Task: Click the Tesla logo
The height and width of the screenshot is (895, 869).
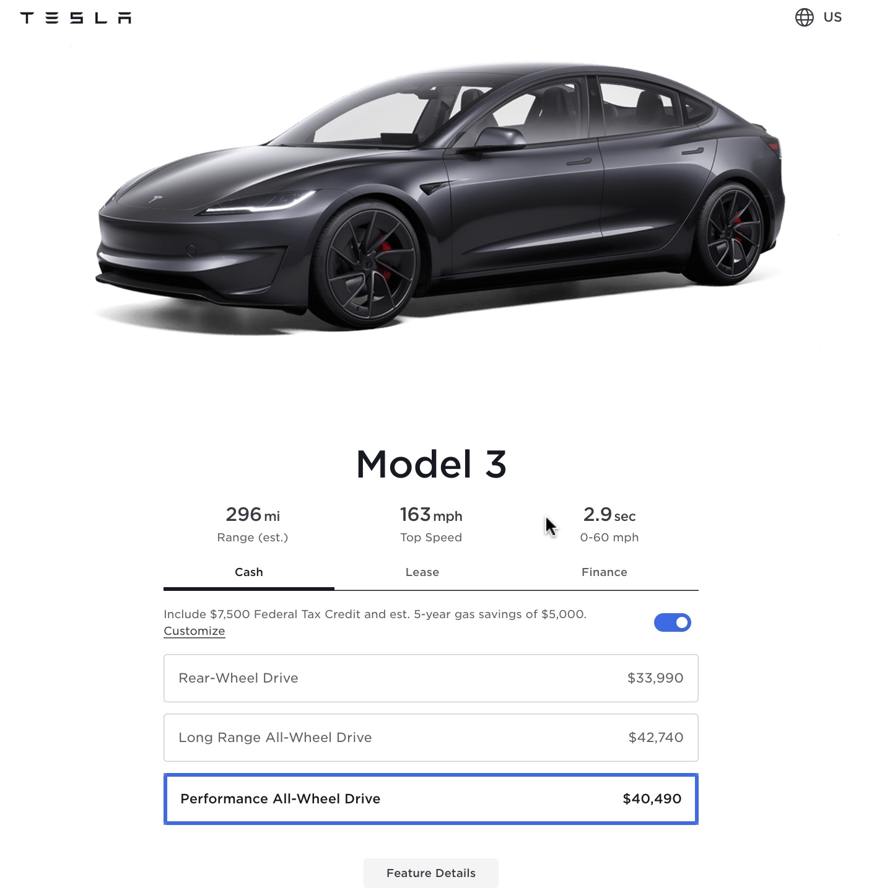Action: [x=76, y=18]
